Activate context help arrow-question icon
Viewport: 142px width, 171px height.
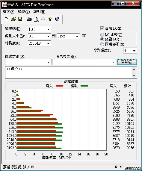click(x=57, y=19)
